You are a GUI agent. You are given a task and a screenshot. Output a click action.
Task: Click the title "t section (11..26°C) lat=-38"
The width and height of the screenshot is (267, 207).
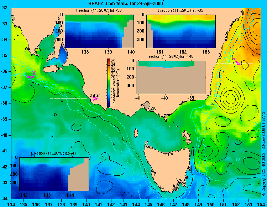click(99, 10)
